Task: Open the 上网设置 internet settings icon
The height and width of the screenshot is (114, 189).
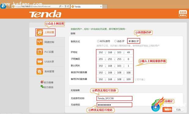Action: (40, 32)
